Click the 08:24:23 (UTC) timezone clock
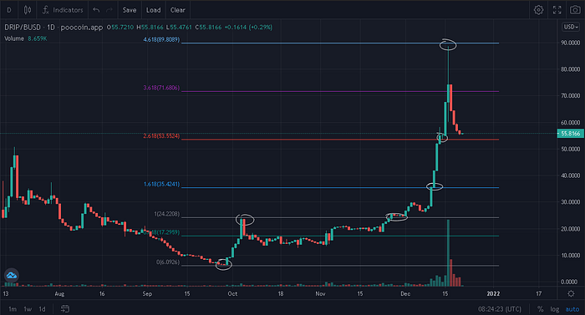Viewport: 585px width, 315px height. pos(500,309)
